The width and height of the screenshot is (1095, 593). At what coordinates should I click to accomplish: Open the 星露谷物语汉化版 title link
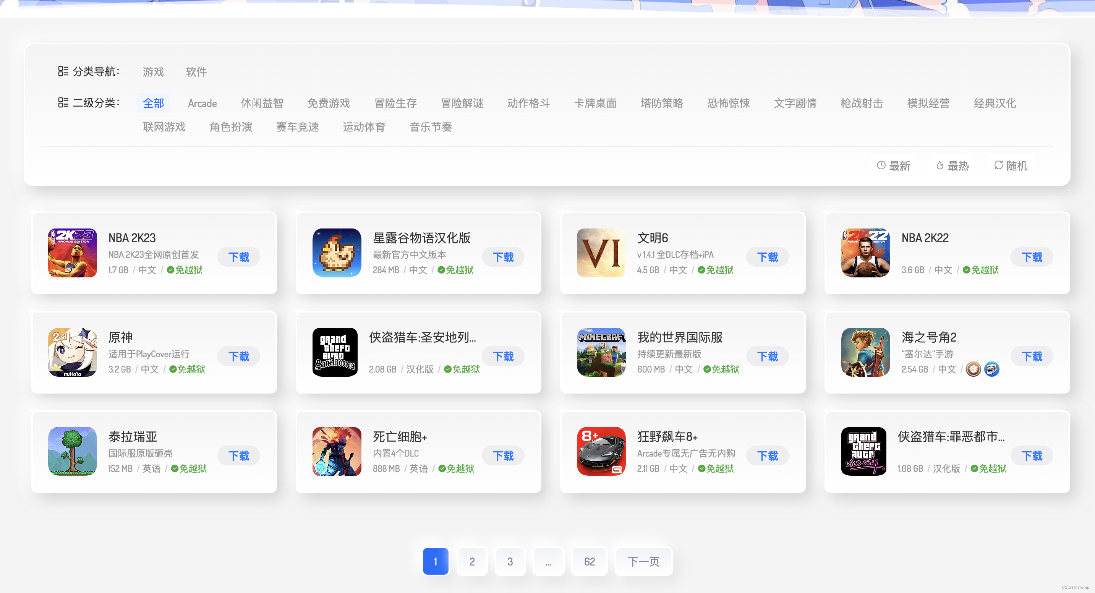coord(422,238)
